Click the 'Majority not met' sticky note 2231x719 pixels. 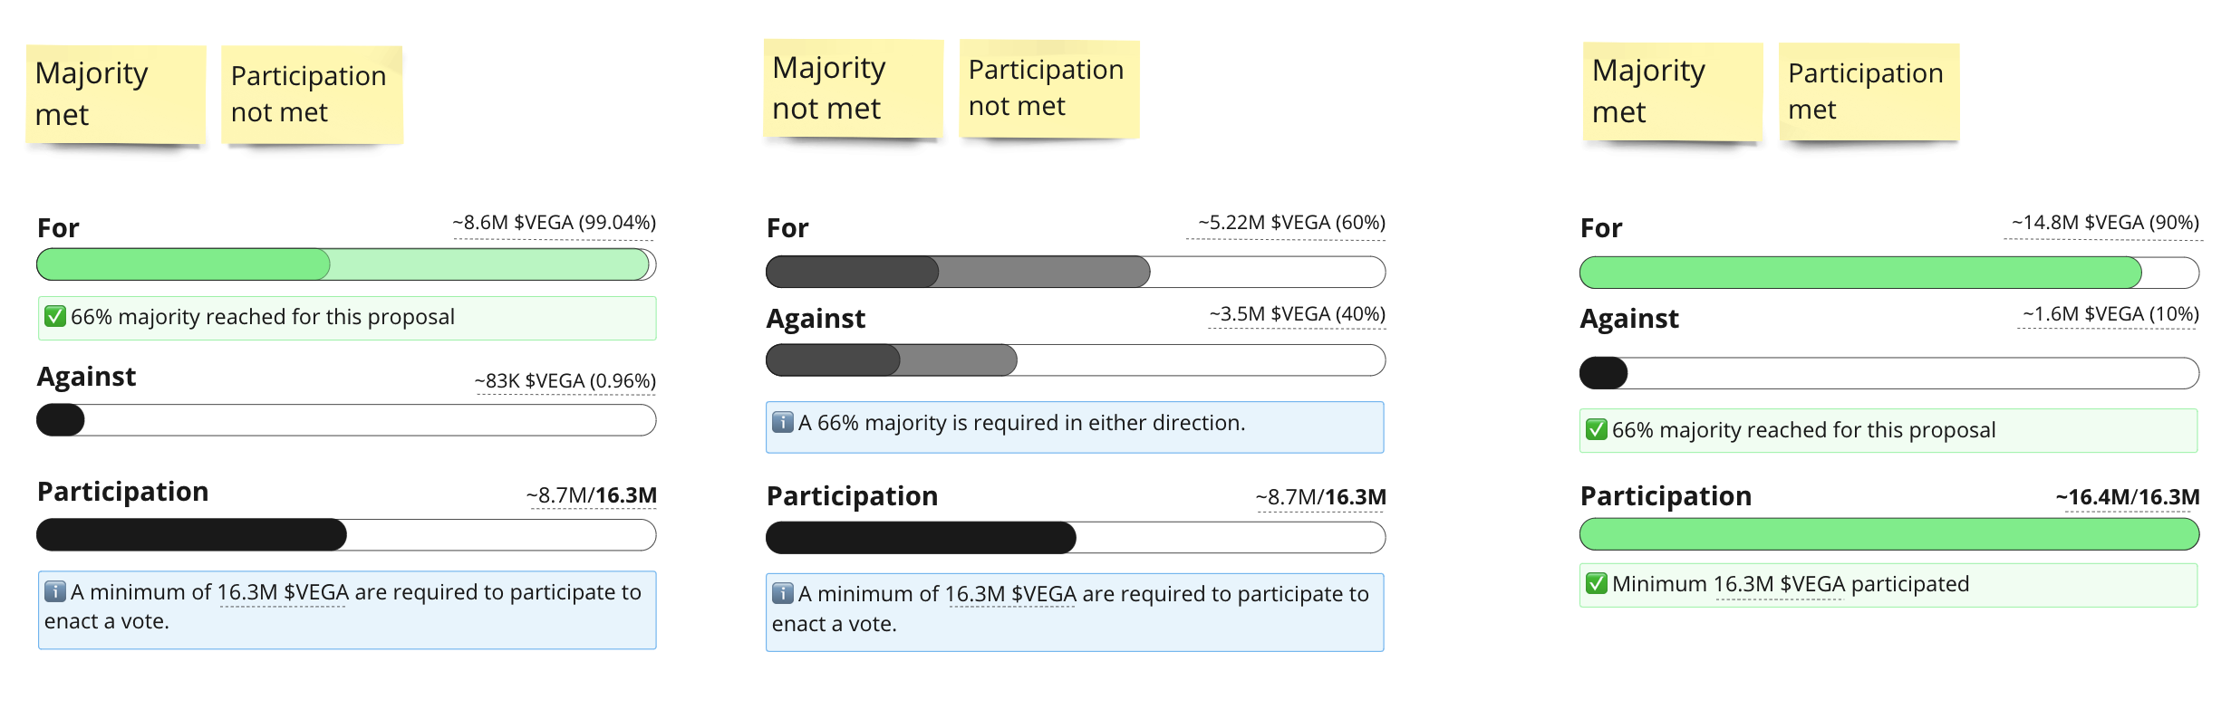(x=850, y=87)
